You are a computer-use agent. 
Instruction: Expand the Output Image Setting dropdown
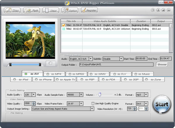pyautogui.click(x=92, y=109)
